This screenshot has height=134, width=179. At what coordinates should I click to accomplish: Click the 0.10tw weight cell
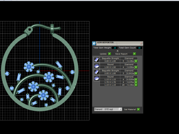click(x=131, y=61)
